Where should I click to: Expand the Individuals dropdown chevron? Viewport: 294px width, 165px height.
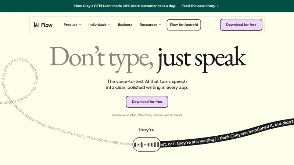tap(109, 25)
